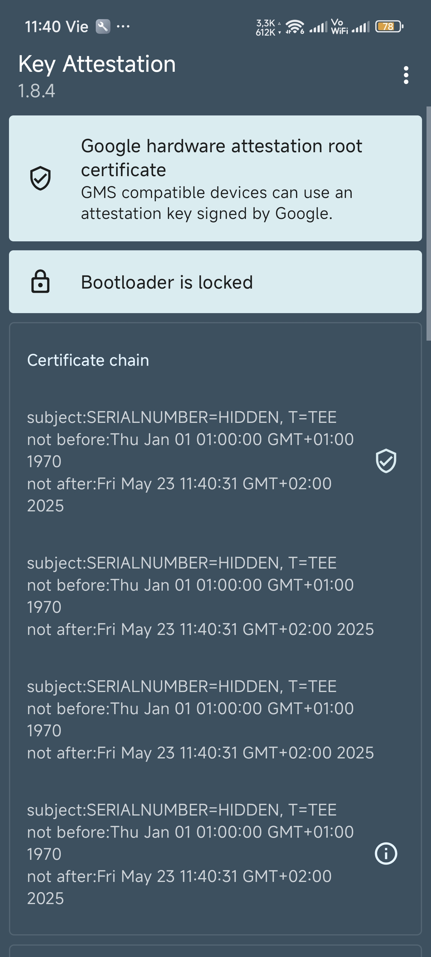
Task: Open the Google hardware attestation root certificate card
Action: [x=215, y=178]
